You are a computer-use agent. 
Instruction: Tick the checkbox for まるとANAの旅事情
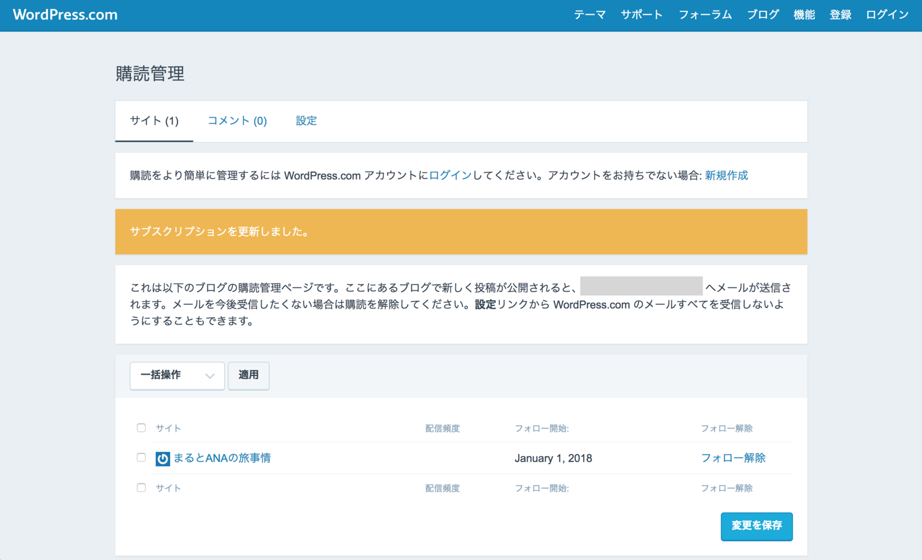(x=141, y=457)
